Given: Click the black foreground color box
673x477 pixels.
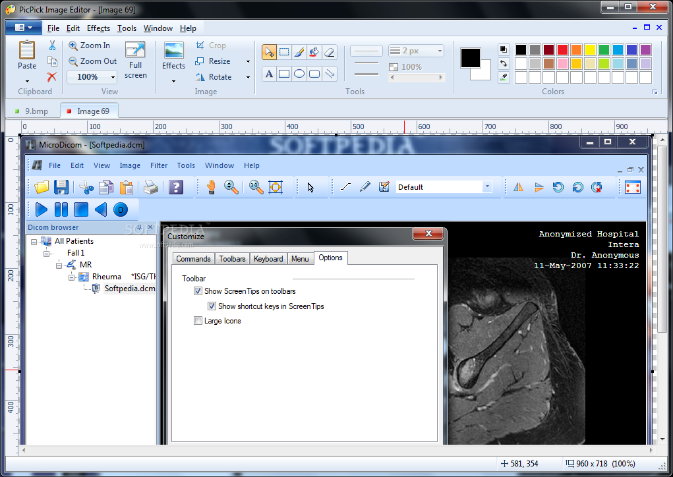Looking at the screenshot, I should [x=470, y=58].
